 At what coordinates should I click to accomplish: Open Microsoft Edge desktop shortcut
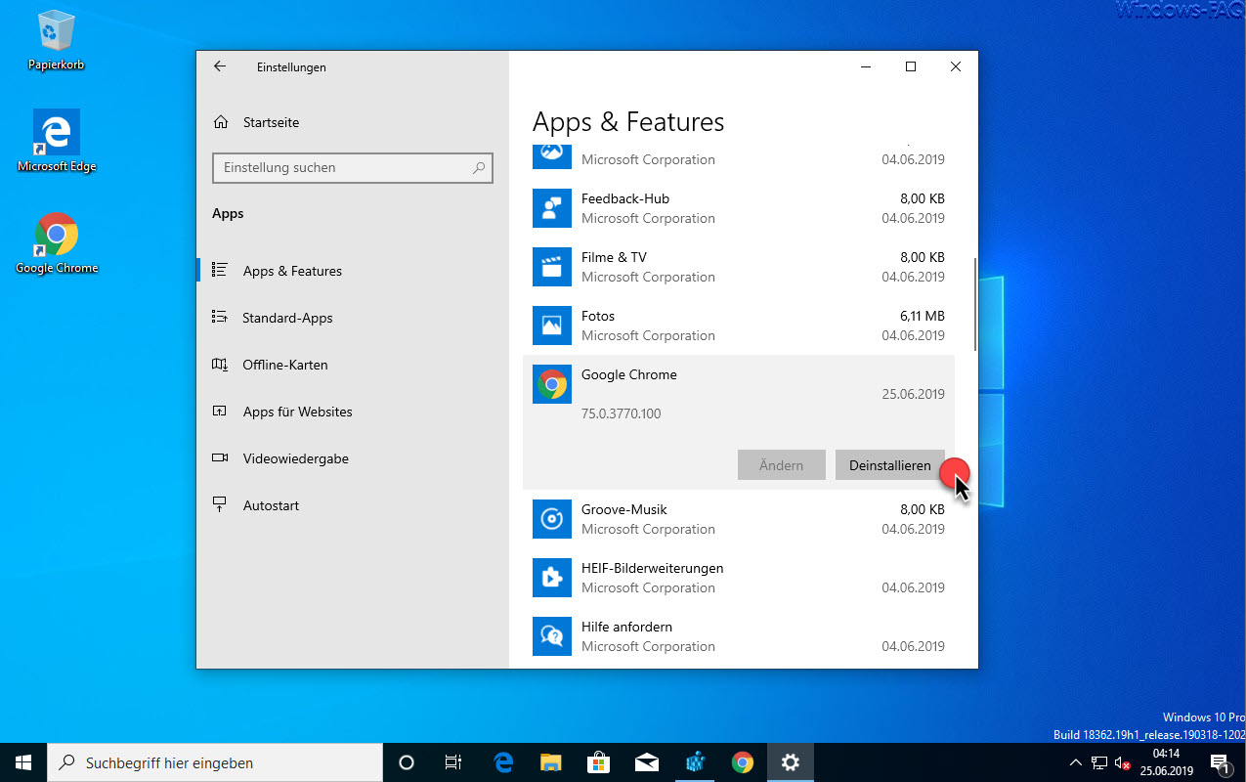point(57,142)
